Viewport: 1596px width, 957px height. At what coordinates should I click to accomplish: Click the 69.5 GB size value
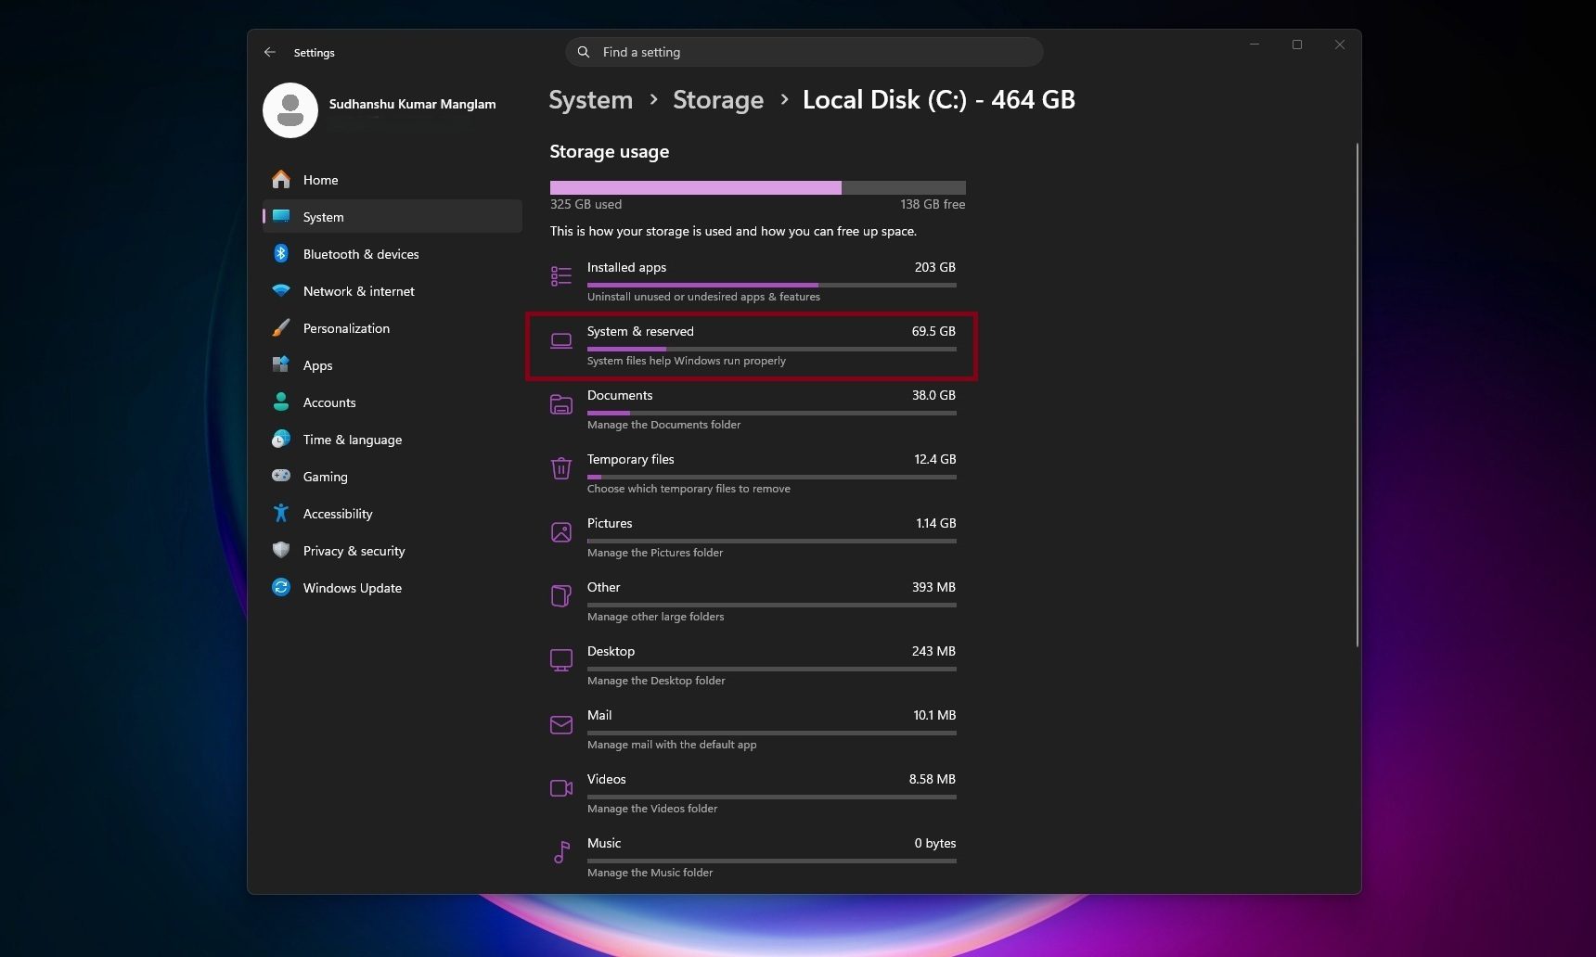[933, 331]
